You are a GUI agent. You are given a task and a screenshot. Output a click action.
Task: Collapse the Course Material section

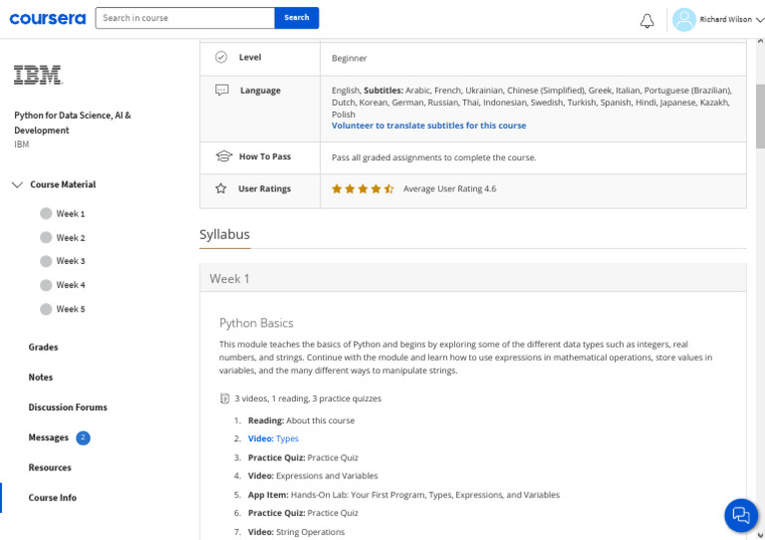tap(18, 184)
